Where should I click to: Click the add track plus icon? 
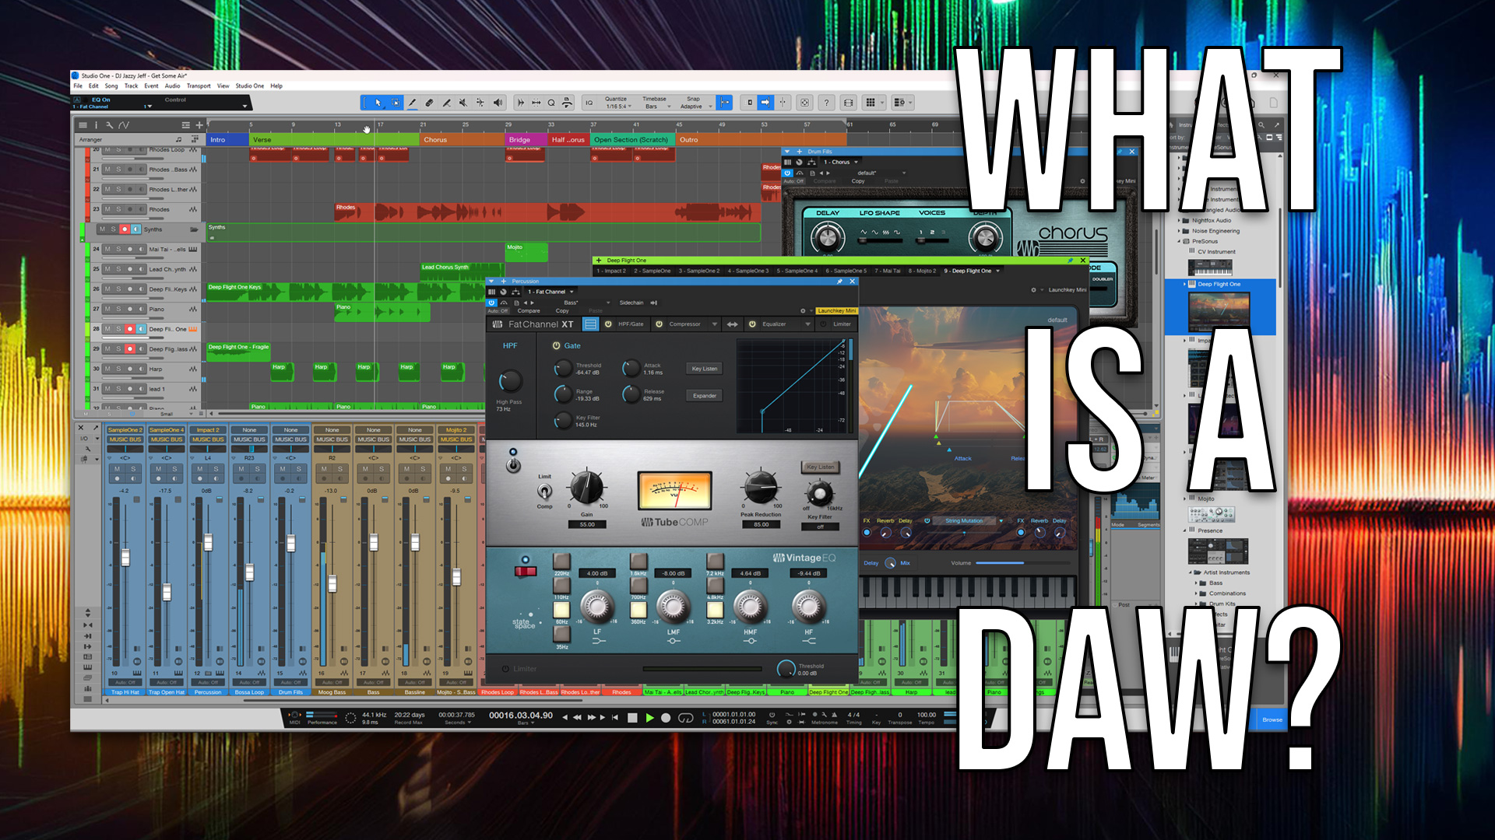point(199,125)
